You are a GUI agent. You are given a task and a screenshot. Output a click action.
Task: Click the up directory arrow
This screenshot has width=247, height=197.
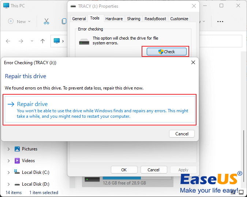(x=42, y=41)
